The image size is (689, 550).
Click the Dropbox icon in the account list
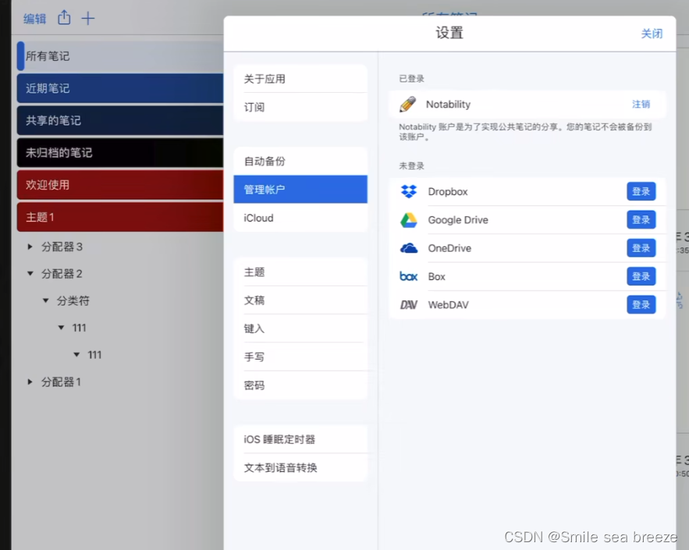click(x=408, y=191)
